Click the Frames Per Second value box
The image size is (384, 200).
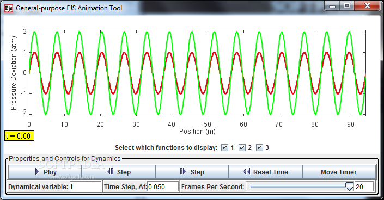pos(364,187)
